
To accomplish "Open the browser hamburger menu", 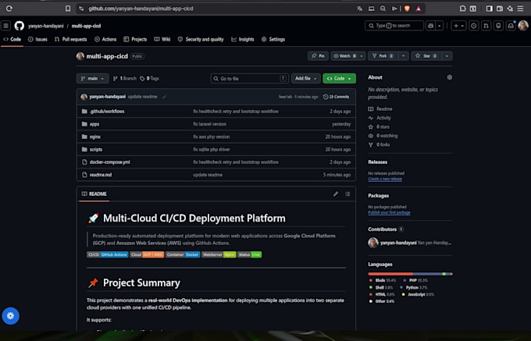I will pos(521,9).
